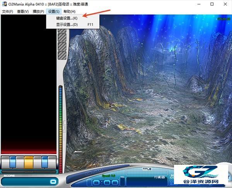Collapse the 设置(S) settings menu
This screenshot has width=232, height=188.
point(54,12)
